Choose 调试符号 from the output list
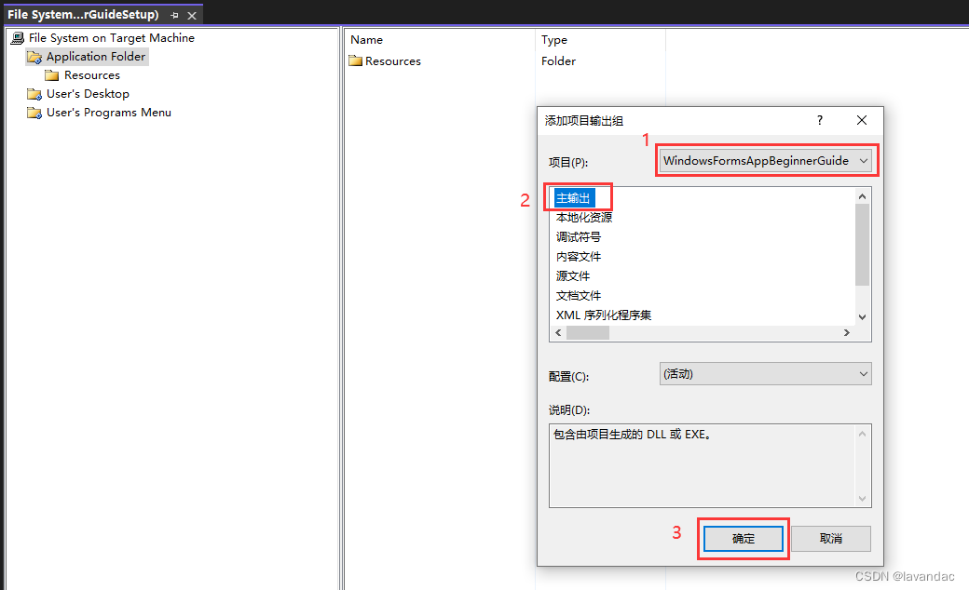The width and height of the screenshot is (969, 590). coord(579,237)
